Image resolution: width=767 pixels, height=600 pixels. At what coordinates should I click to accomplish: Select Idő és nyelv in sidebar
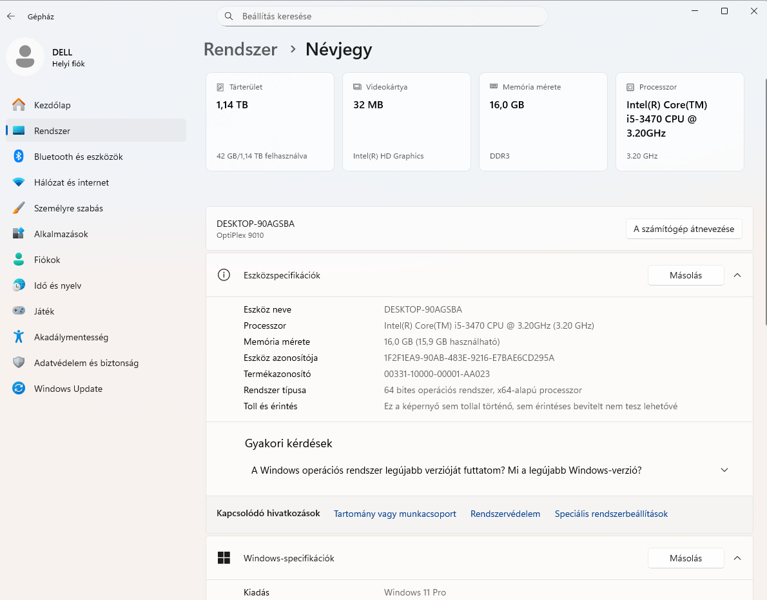pos(57,285)
